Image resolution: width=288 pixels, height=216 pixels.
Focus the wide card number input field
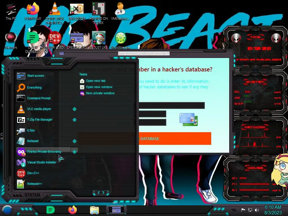pos(172,105)
